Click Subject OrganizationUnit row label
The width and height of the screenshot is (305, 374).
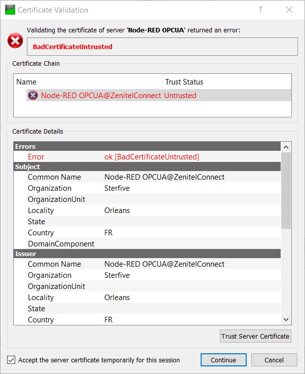[56, 199]
